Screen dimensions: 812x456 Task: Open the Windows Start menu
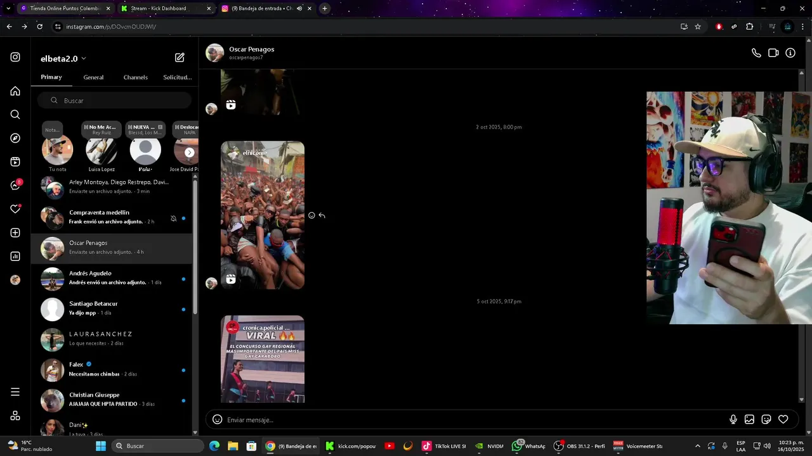tap(101, 446)
